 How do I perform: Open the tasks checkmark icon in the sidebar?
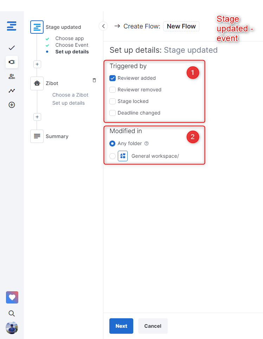pos(12,48)
